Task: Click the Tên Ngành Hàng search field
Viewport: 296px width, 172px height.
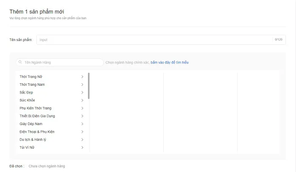Action: pos(60,63)
